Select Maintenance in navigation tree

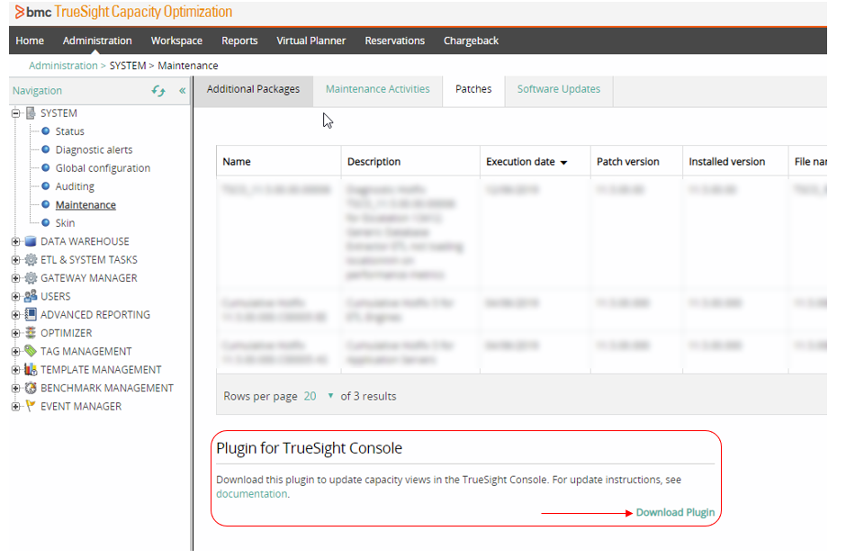[85, 204]
